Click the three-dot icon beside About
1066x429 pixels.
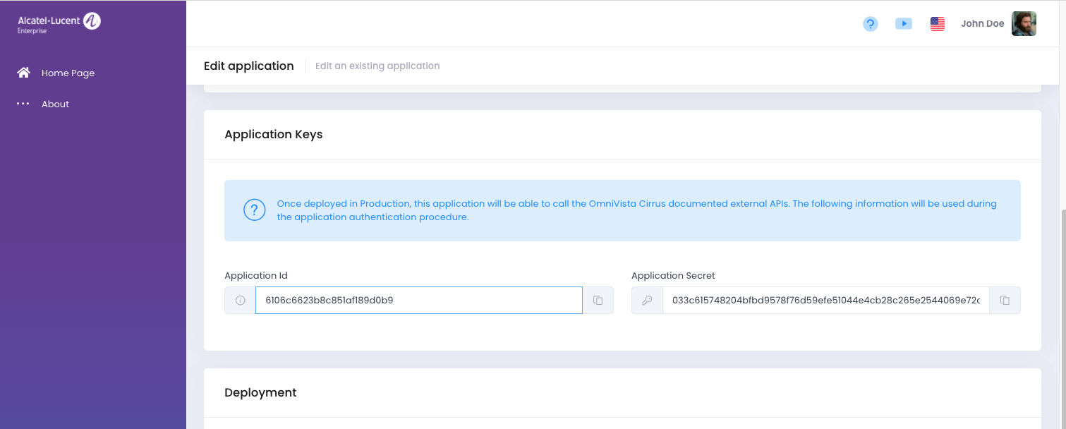[x=23, y=104]
